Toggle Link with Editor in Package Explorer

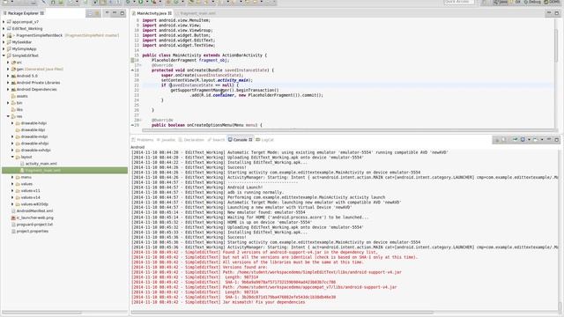pos(97,13)
